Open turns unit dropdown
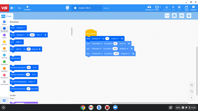The height and width of the screenshot is (111, 198). tap(123, 44)
